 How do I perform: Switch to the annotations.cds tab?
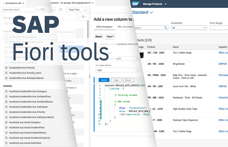click(x=13, y=3)
